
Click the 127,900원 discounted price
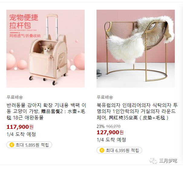point(110,132)
